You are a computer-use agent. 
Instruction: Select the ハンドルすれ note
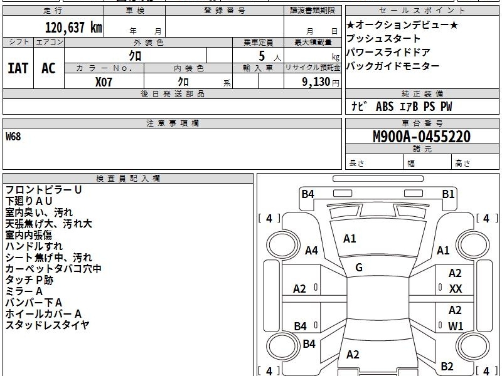point(34,246)
